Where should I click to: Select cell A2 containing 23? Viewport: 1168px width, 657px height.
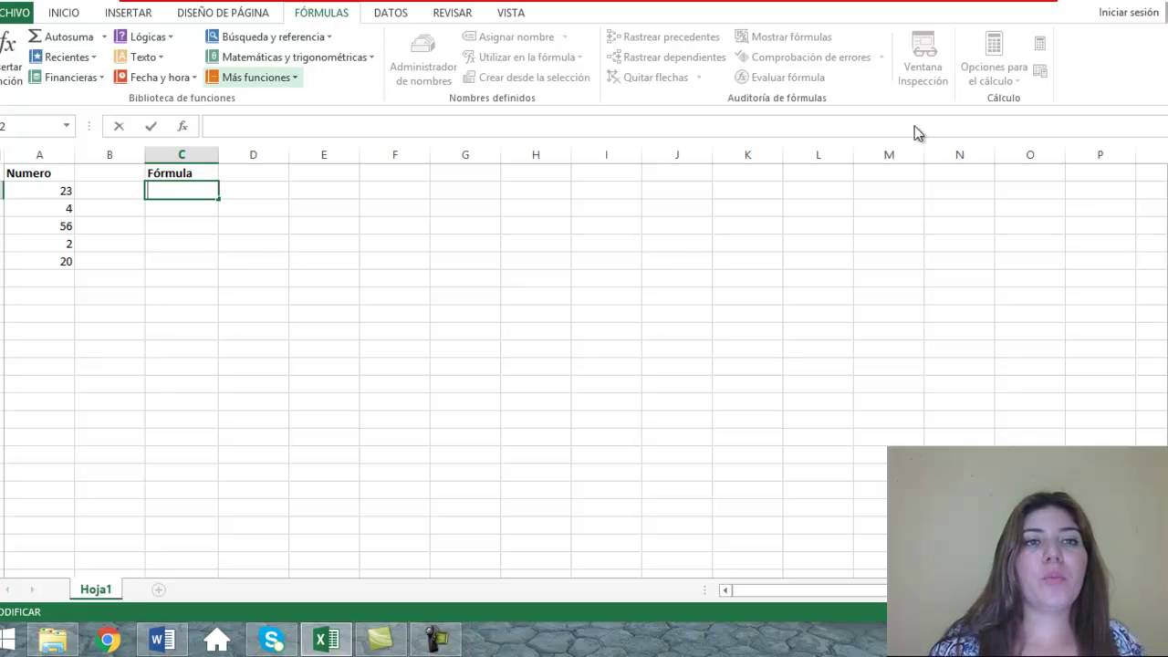coord(39,191)
